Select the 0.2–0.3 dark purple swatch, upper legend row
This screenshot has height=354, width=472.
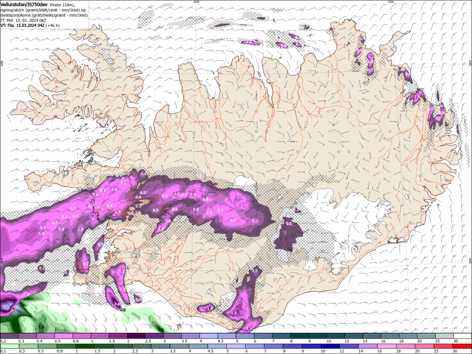[x=9, y=336]
